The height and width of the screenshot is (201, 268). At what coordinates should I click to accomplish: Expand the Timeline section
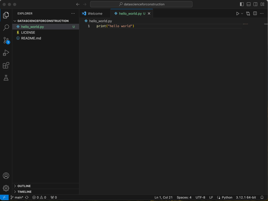click(x=24, y=192)
